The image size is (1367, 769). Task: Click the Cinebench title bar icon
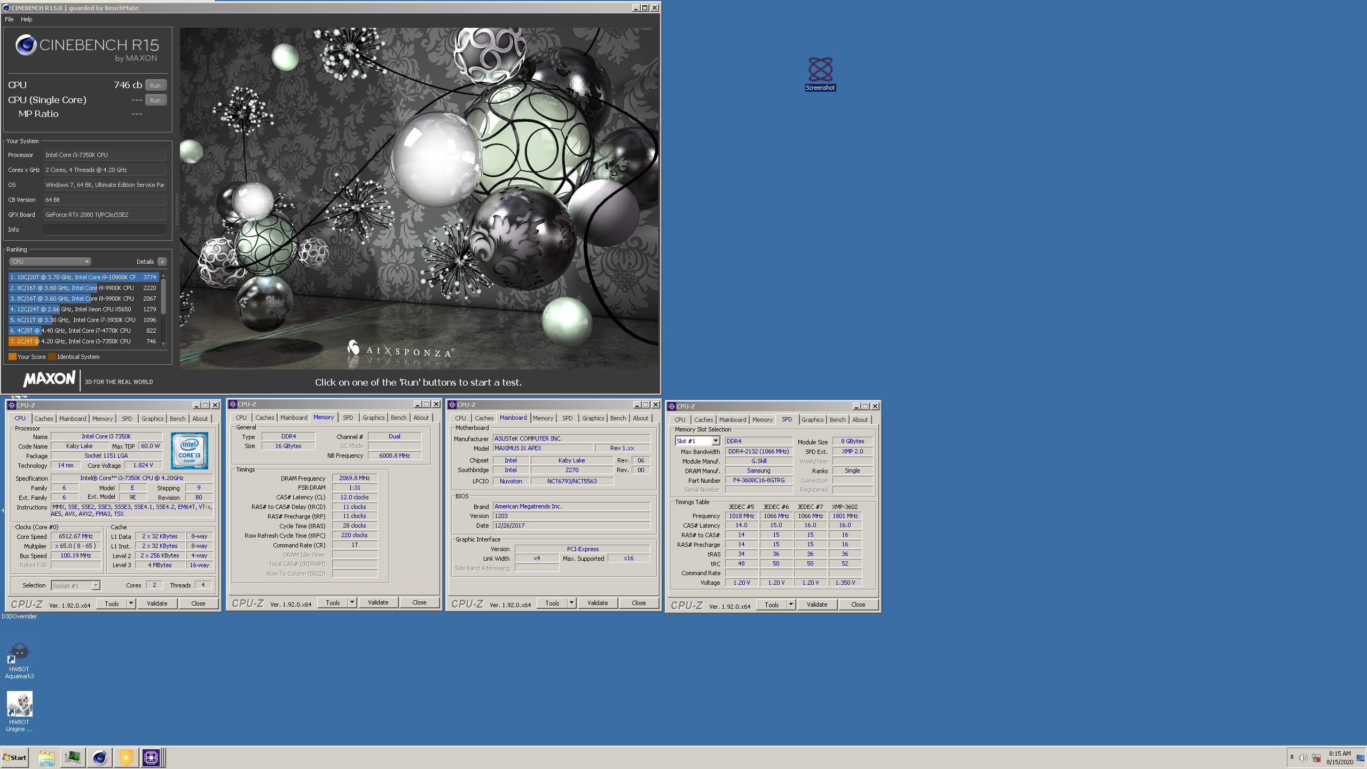[x=6, y=8]
